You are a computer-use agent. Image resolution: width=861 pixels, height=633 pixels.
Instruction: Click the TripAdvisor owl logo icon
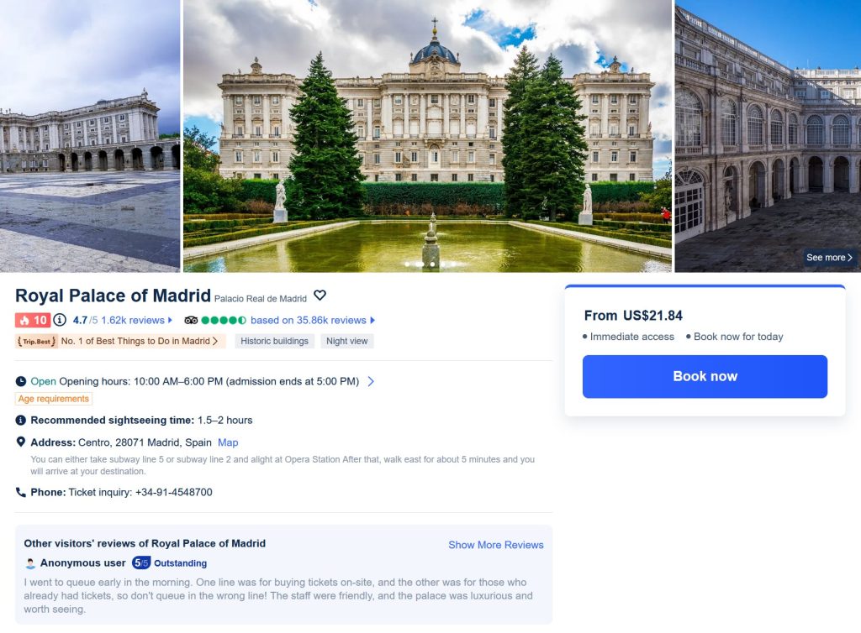191,321
